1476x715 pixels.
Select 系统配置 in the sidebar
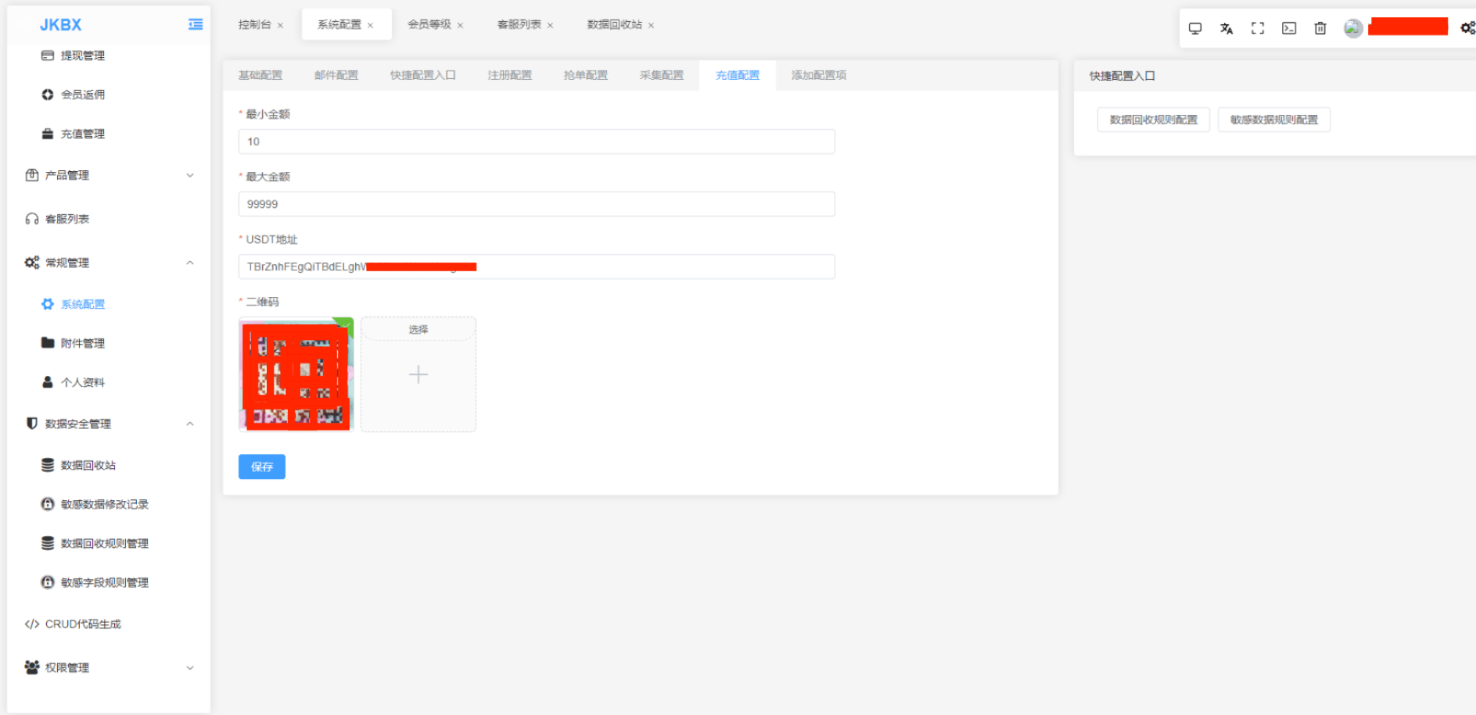pyautogui.click(x=81, y=304)
